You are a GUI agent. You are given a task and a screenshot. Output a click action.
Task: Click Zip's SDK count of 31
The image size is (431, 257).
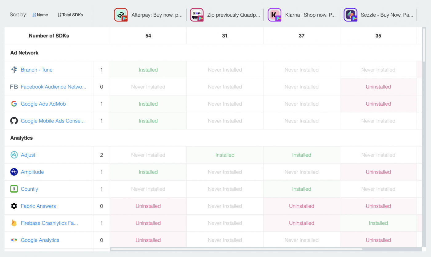click(225, 36)
